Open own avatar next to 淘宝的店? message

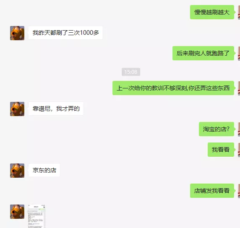(x=239, y=129)
